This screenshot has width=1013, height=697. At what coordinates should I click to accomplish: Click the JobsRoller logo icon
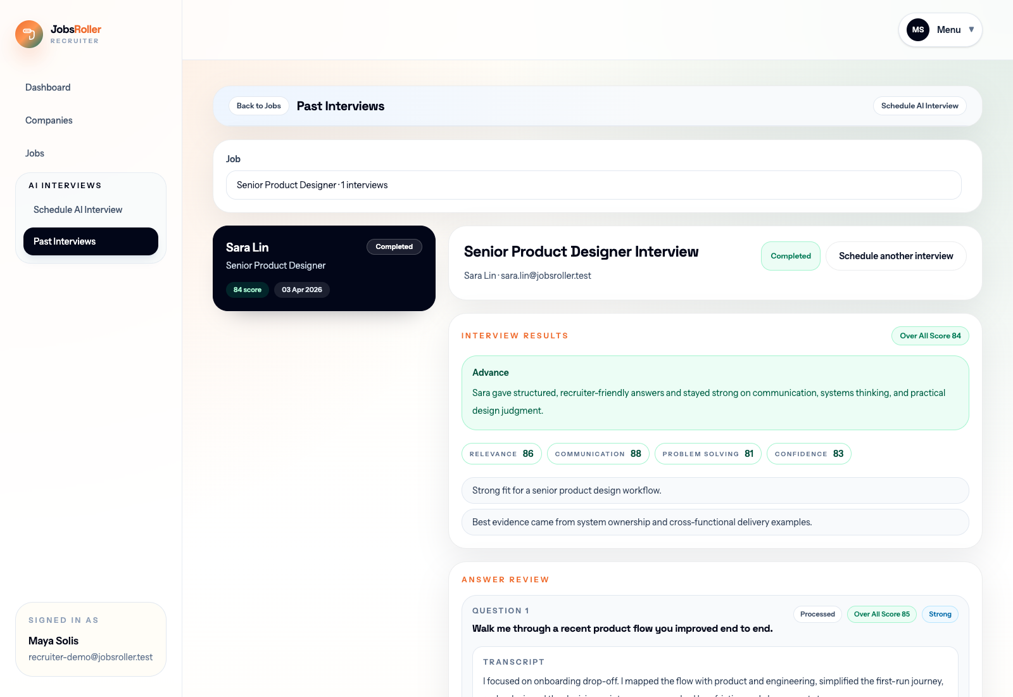(28, 34)
